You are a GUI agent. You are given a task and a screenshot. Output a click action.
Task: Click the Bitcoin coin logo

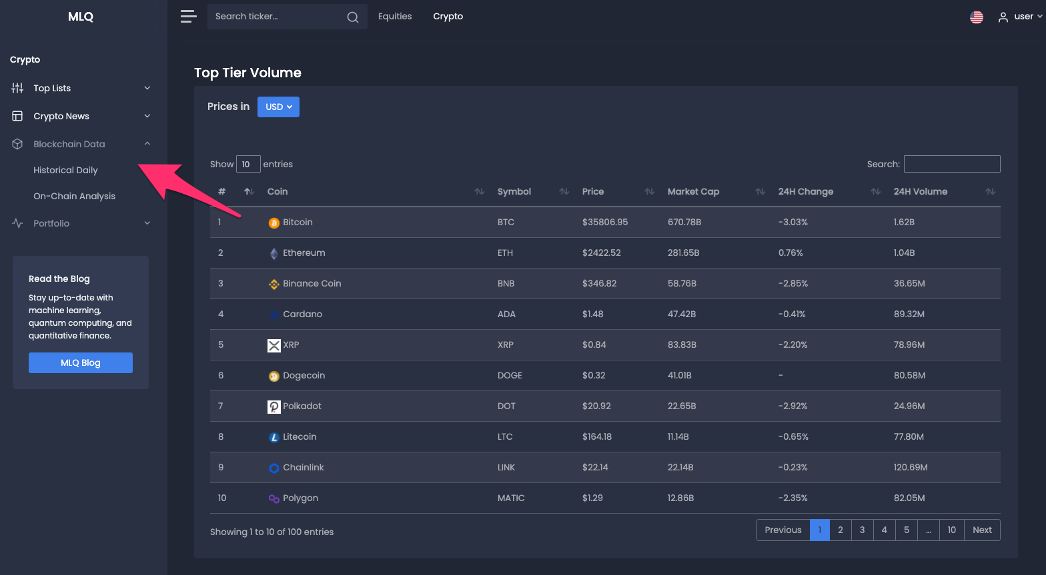pyautogui.click(x=274, y=223)
